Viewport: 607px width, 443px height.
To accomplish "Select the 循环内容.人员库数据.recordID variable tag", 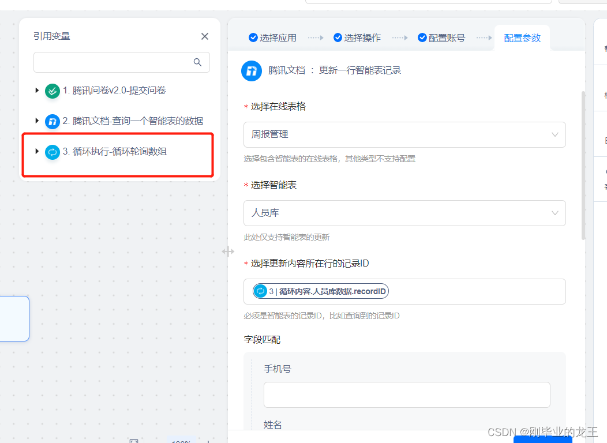I will click(321, 291).
